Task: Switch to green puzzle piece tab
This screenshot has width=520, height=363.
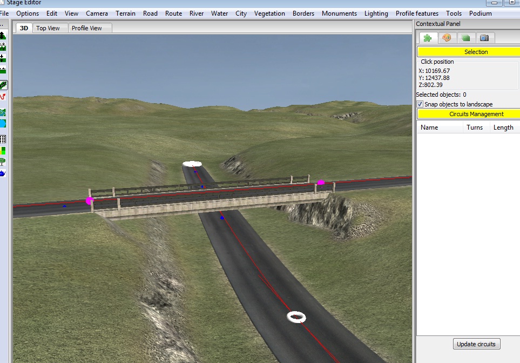Action: [x=427, y=38]
